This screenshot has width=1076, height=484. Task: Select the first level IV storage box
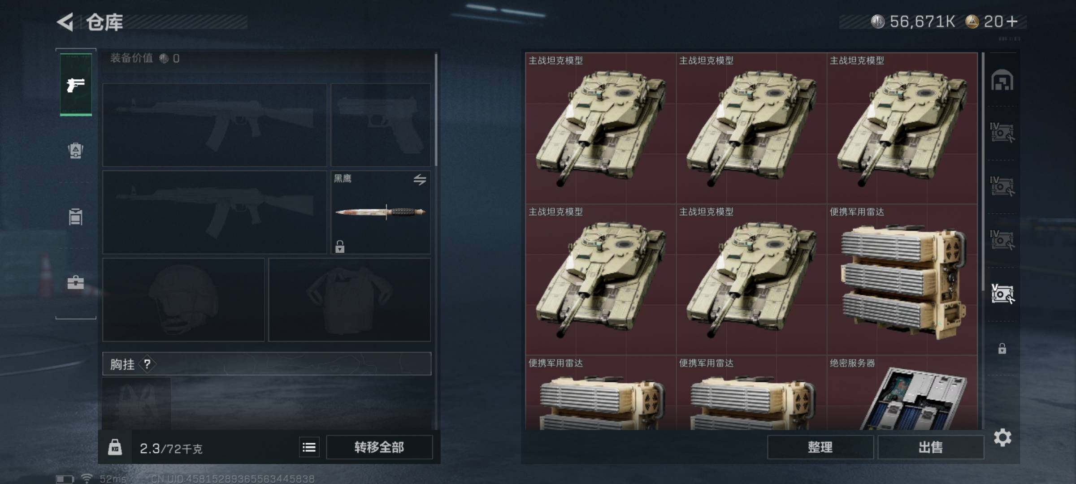[1002, 133]
